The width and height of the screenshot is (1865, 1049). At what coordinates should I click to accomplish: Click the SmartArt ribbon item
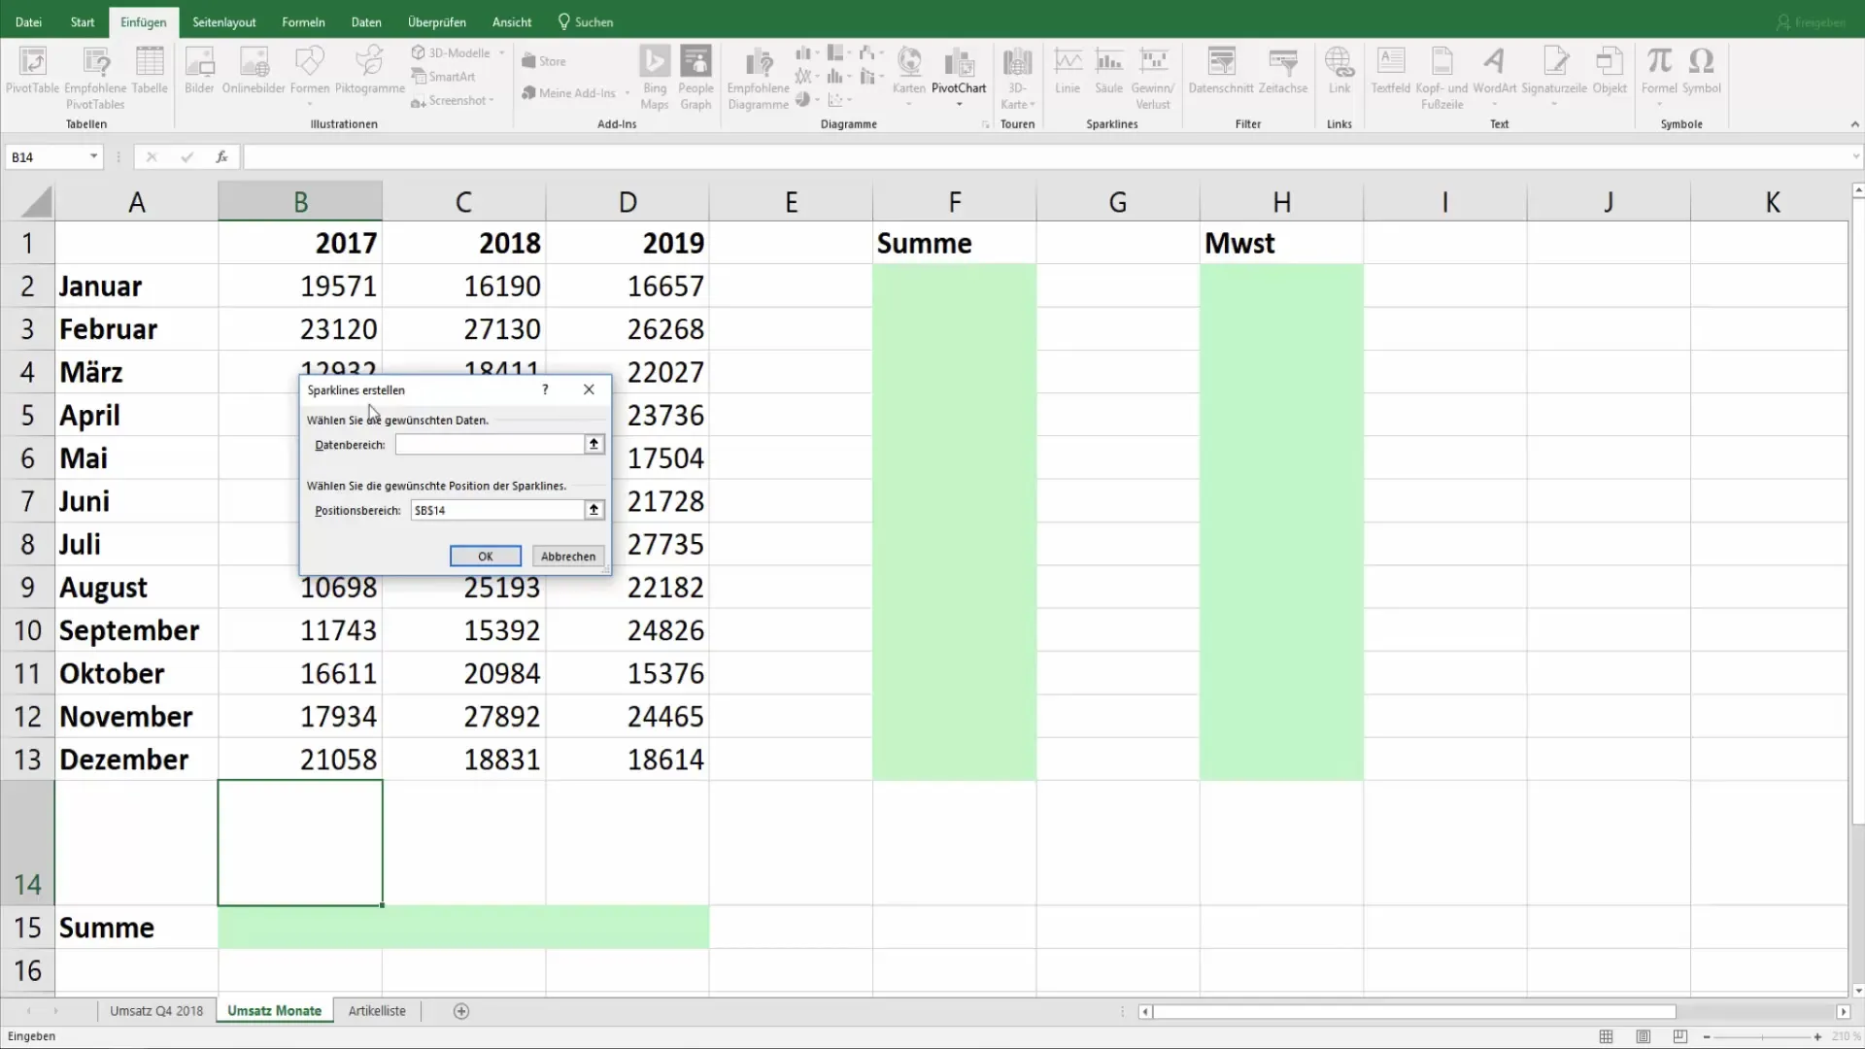pyautogui.click(x=444, y=77)
